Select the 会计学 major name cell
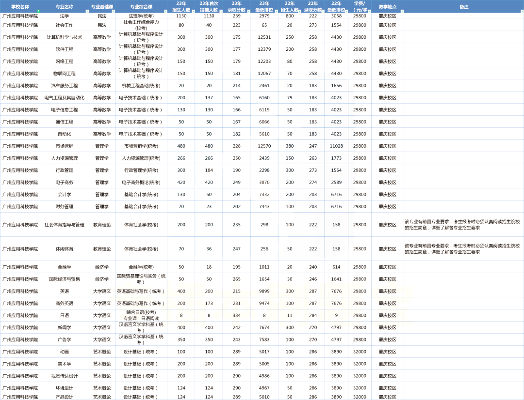Image resolution: width=524 pixels, height=400 pixels. [x=65, y=195]
